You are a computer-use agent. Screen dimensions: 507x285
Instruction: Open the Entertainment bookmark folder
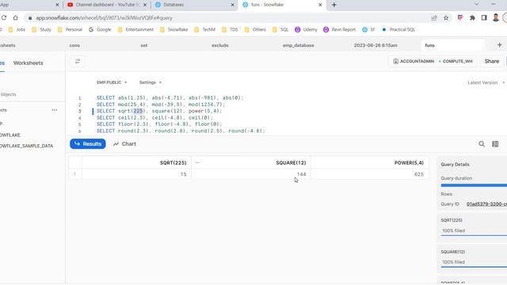click(x=135, y=29)
